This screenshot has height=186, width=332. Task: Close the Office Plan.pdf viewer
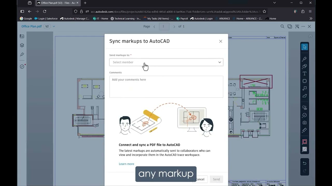309,26
